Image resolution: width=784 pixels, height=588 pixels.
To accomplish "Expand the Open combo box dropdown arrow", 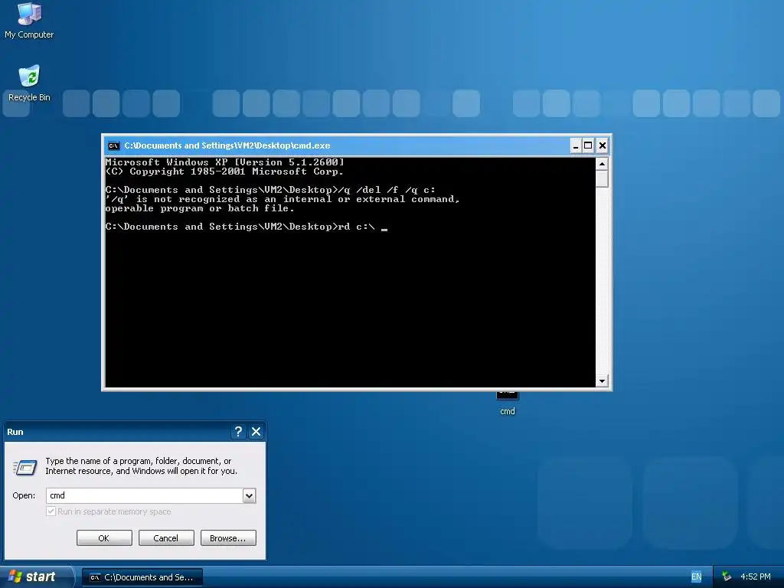I will point(249,495).
